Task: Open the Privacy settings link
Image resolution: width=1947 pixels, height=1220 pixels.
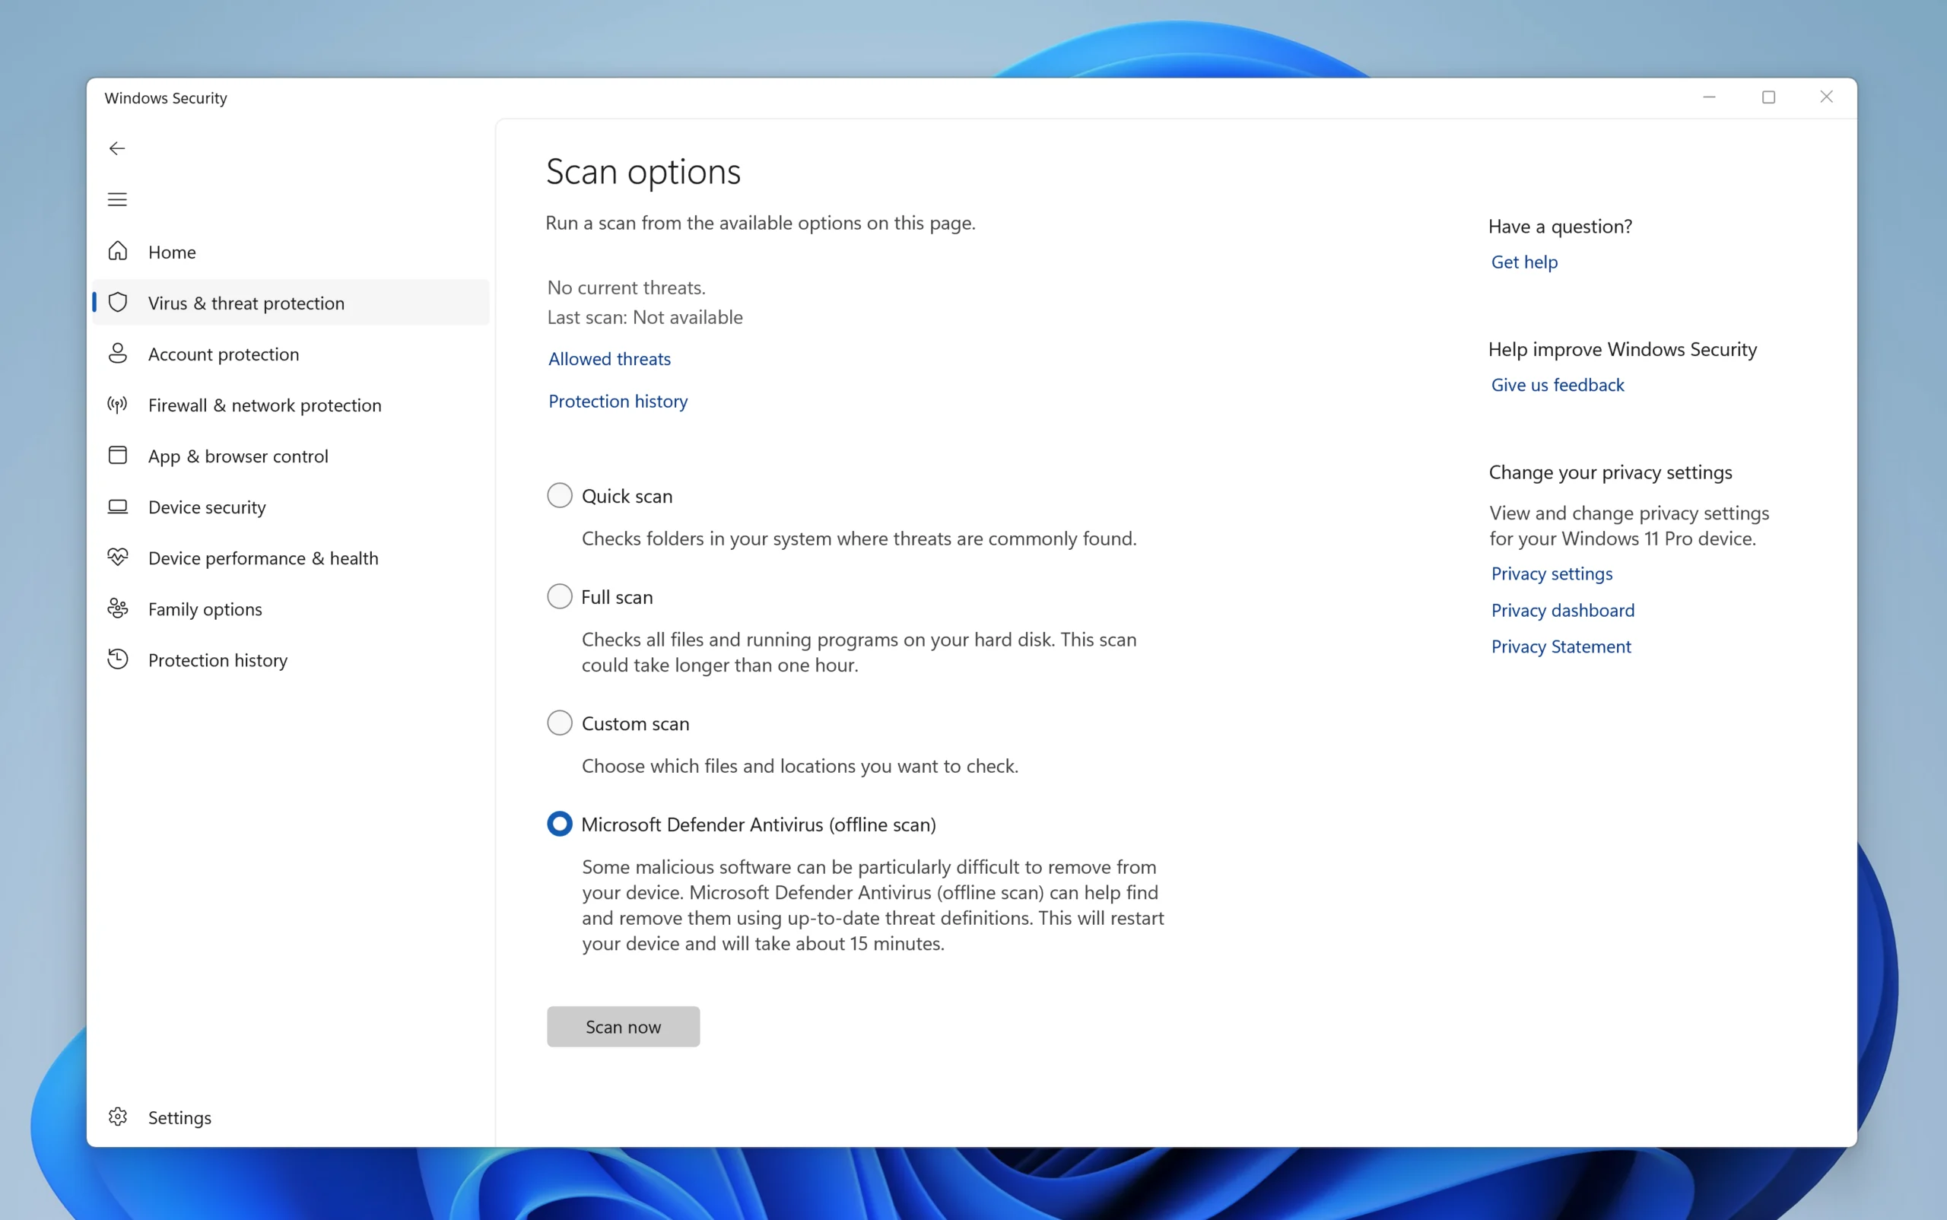Action: [1552, 573]
